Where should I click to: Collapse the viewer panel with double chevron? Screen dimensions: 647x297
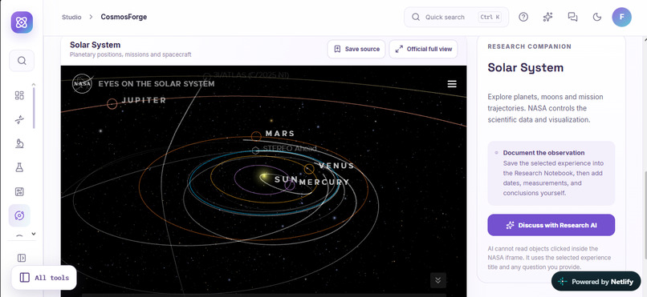(437, 280)
